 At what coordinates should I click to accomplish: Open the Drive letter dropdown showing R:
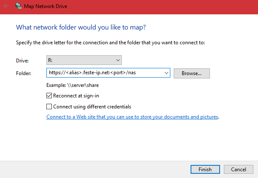click(x=83, y=60)
